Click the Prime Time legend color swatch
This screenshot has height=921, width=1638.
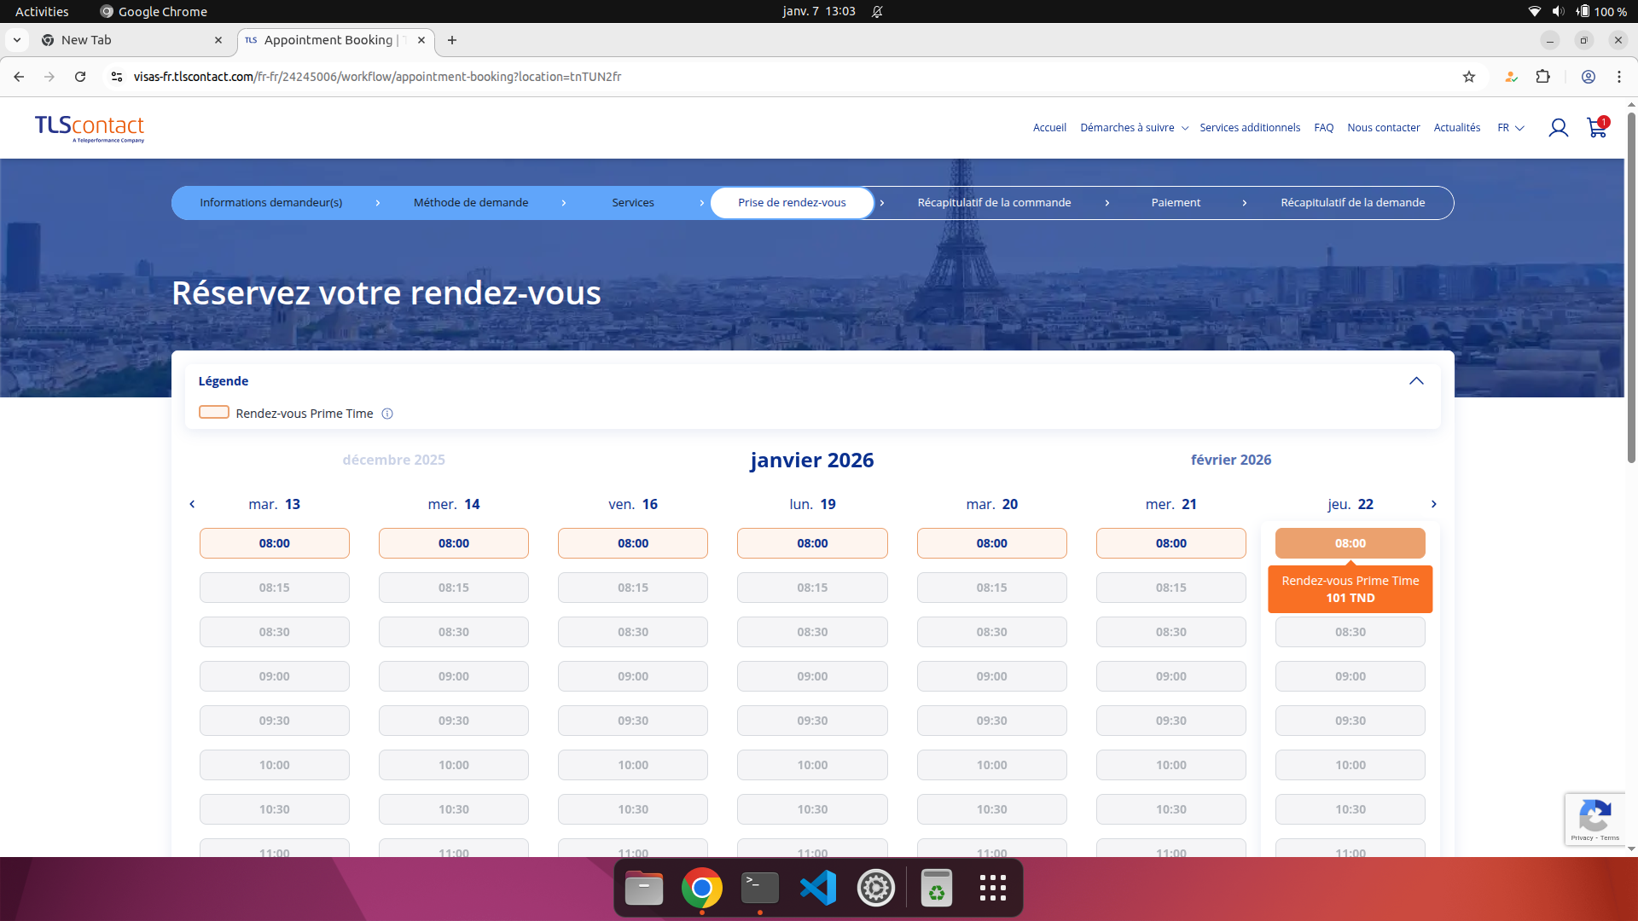214,413
